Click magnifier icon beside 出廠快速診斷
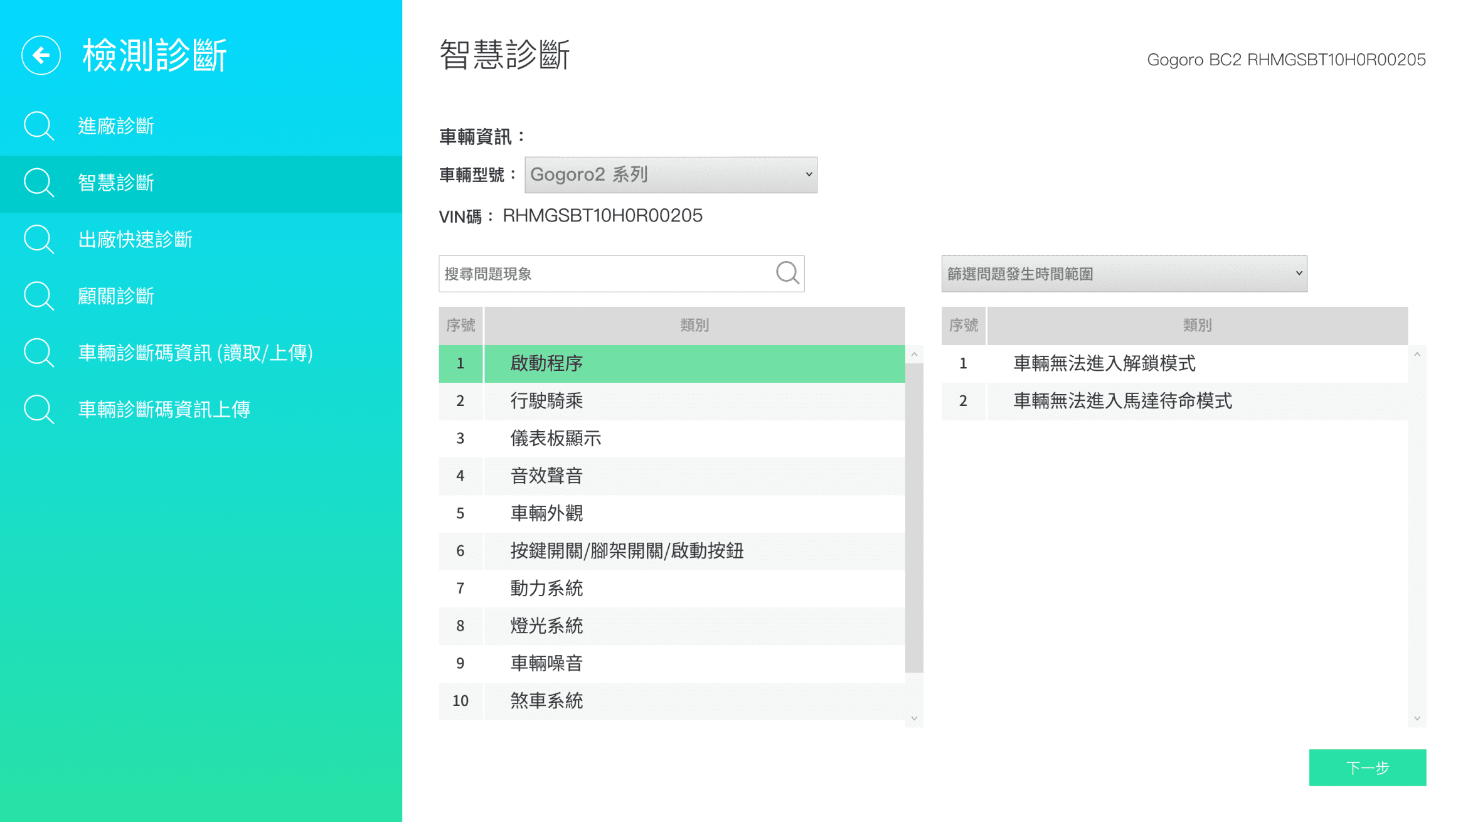Viewport: 1463px width, 822px height. [x=39, y=239]
